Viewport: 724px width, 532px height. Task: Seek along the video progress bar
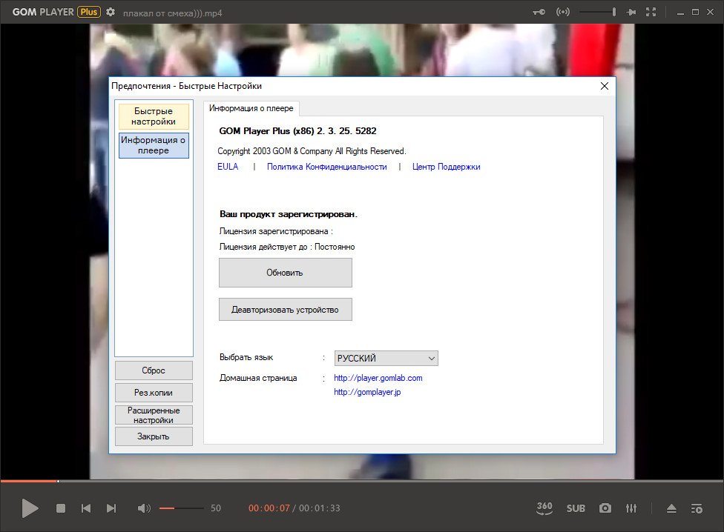point(362,482)
